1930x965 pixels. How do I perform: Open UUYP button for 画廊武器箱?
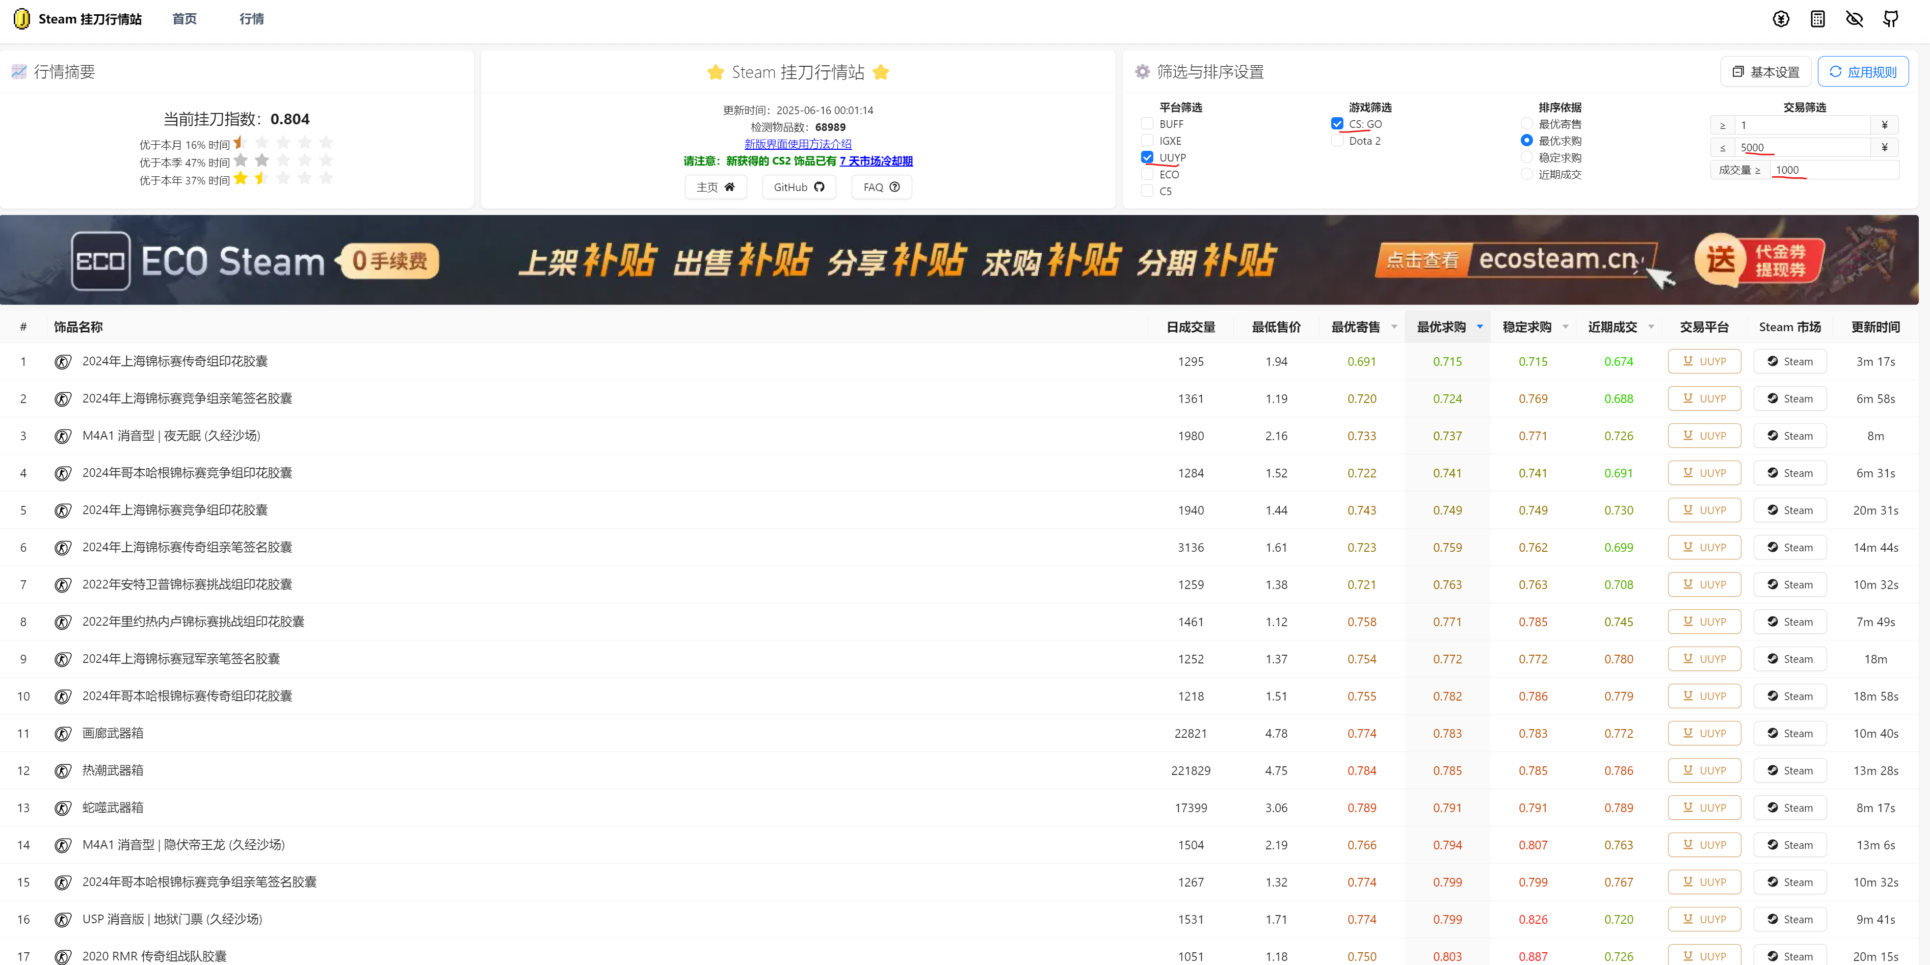[1704, 734]
